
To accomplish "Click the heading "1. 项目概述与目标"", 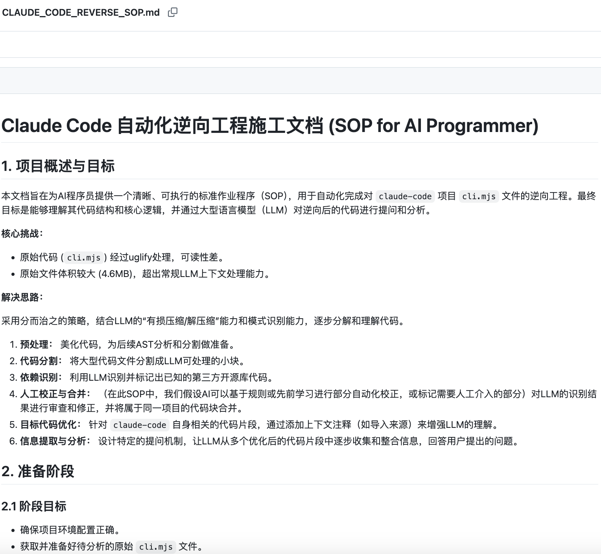I will coord(58,167).
